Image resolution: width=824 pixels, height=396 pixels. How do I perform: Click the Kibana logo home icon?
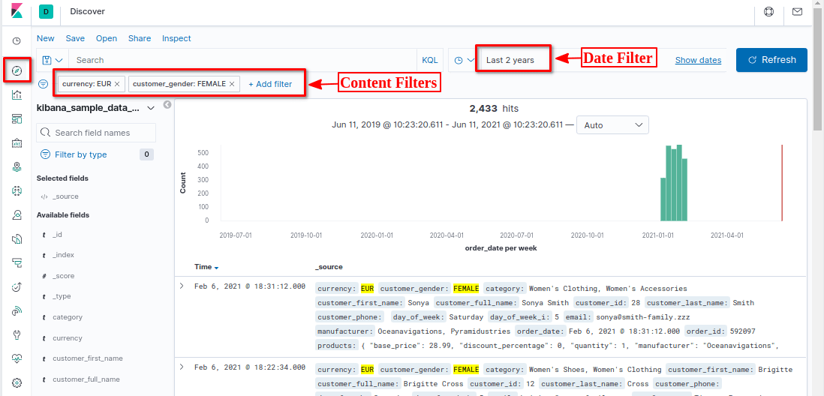17,11
